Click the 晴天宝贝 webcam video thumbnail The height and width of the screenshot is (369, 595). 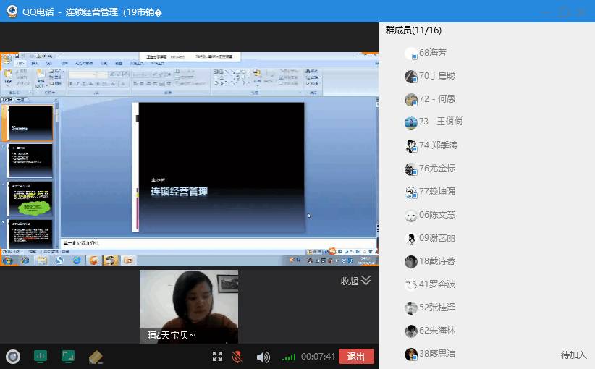coord(188,306)
